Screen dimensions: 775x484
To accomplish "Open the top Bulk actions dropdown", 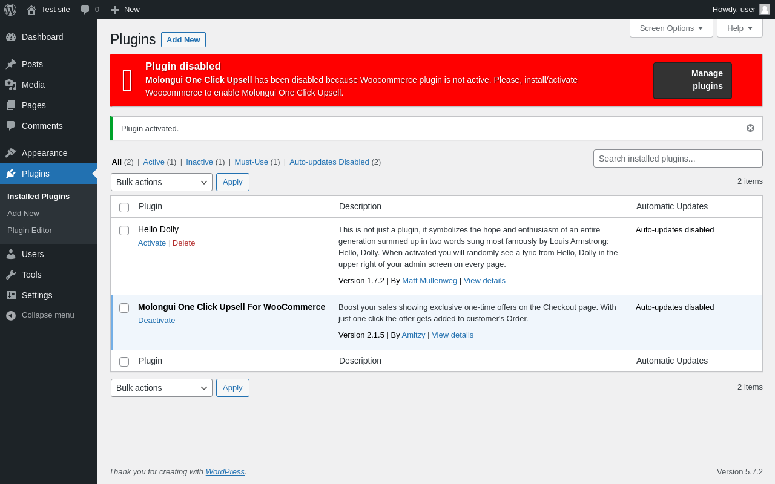I will tap(162, 182).
